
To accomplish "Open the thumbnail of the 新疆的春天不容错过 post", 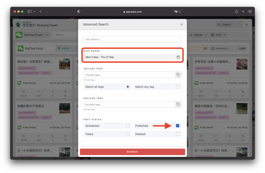I will 65,109.
